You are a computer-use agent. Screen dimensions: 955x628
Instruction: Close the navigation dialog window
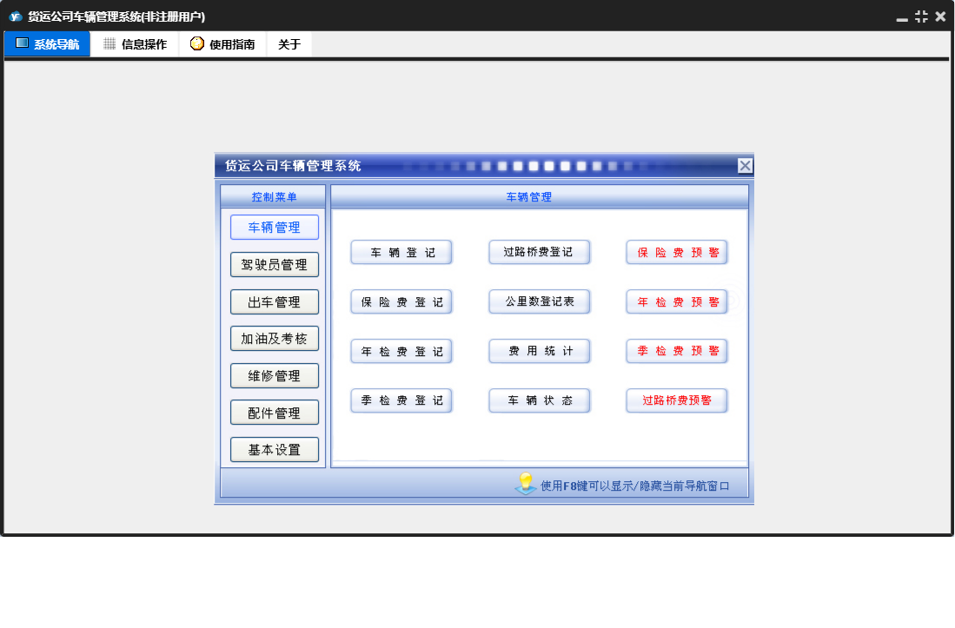745,166
